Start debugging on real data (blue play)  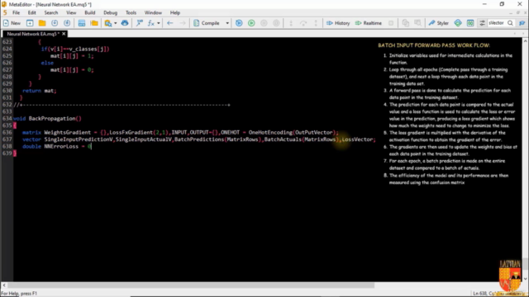coord(239,23)
